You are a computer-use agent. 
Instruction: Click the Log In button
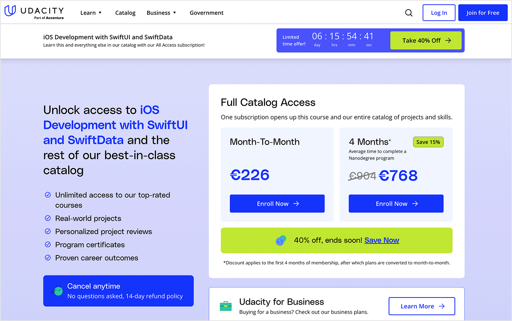pos(439,13)
